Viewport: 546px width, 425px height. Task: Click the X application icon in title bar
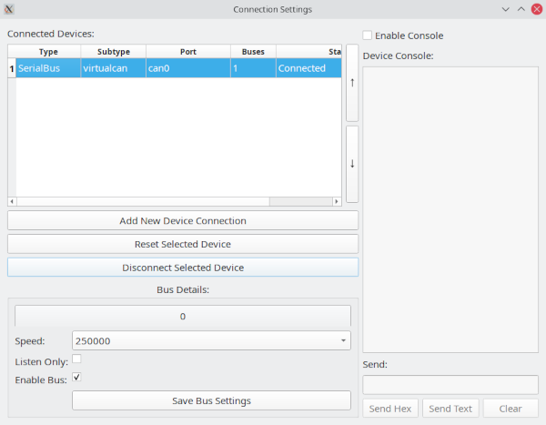coord(10,9)
